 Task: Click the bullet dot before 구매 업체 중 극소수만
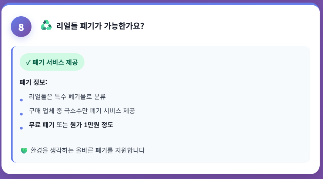click(21, 114)
